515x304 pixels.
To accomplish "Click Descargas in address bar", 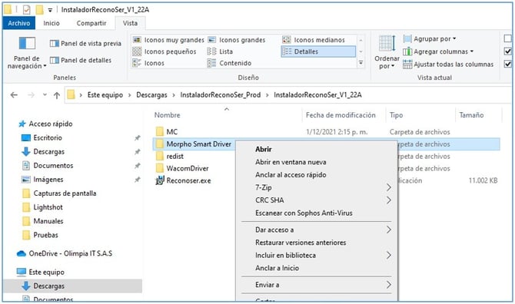I will click(151, 95).
